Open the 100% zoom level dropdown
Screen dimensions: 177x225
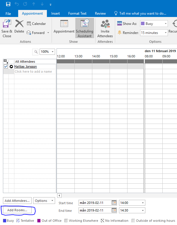53,52
